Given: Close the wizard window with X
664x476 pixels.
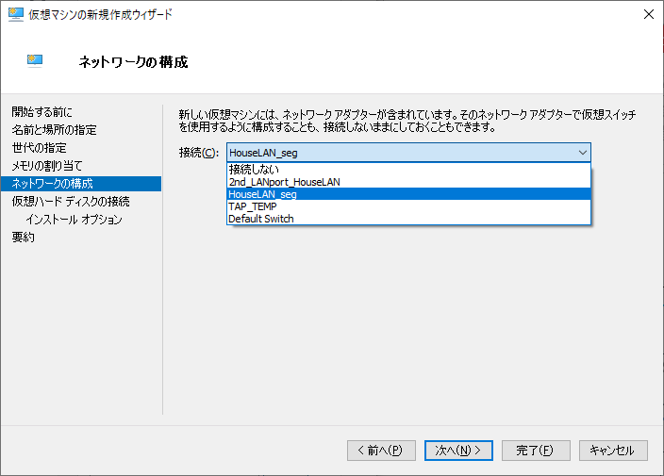Looking at the screenshot, I should (x=648, y=15).
